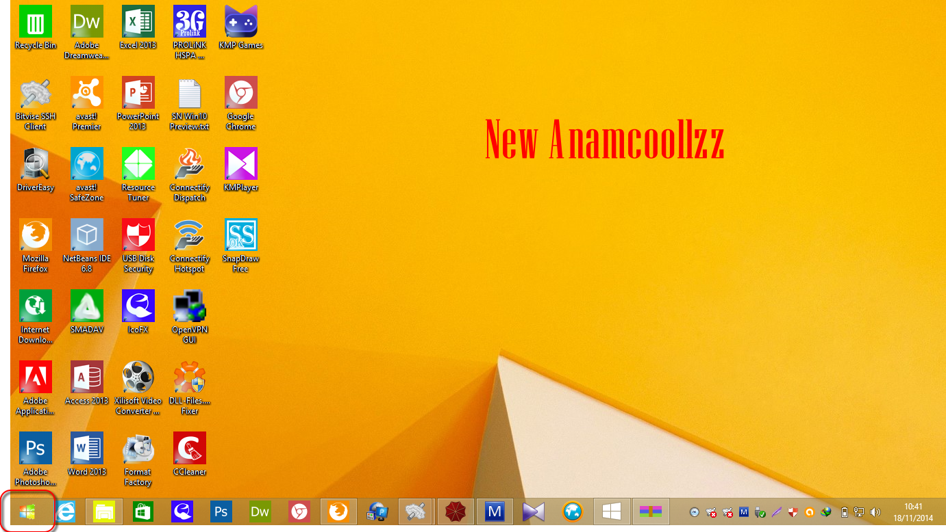Open Excel 2013
Screen dimensions: 946x532
tap(138, 23)
